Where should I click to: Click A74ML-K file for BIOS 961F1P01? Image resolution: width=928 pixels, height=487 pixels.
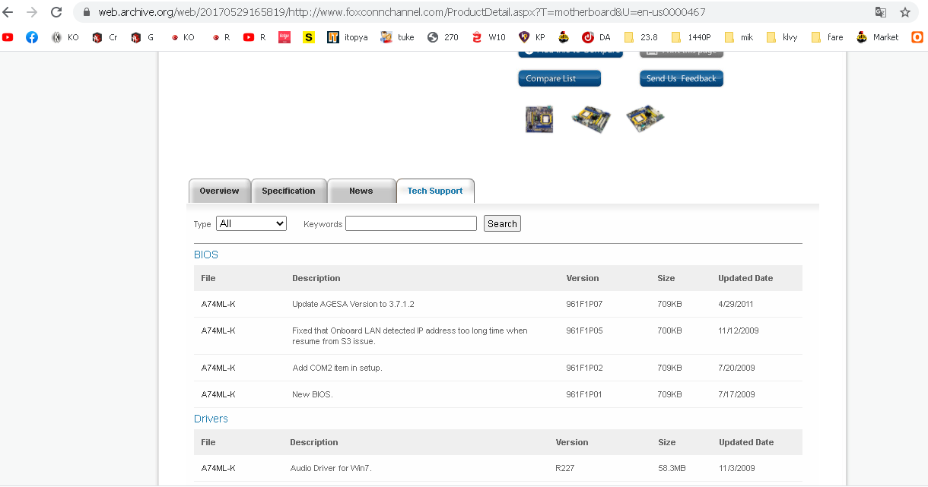(x=218, y=394)
